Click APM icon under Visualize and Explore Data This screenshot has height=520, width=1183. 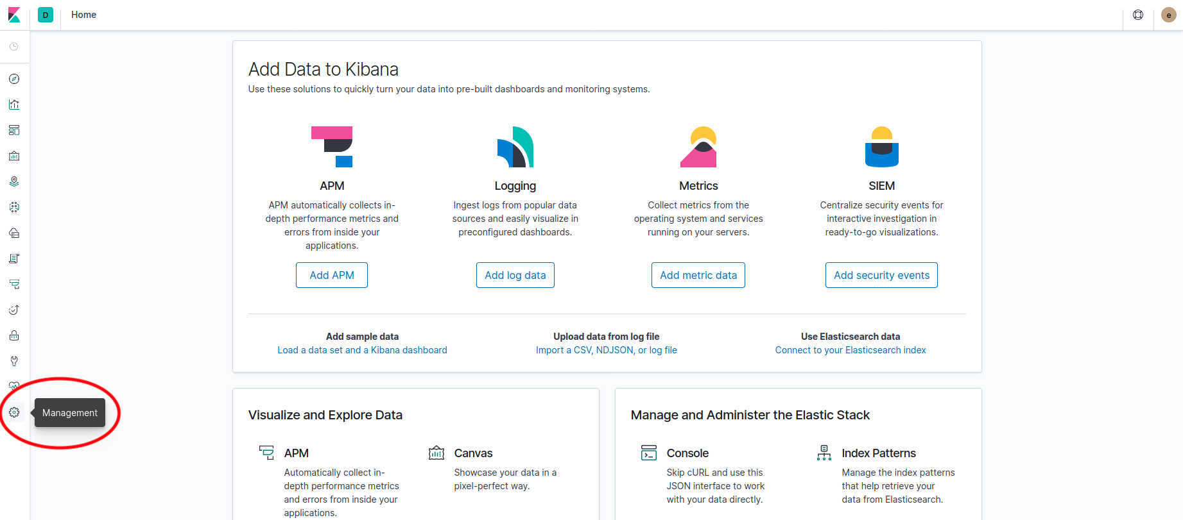tap(266, 453)
